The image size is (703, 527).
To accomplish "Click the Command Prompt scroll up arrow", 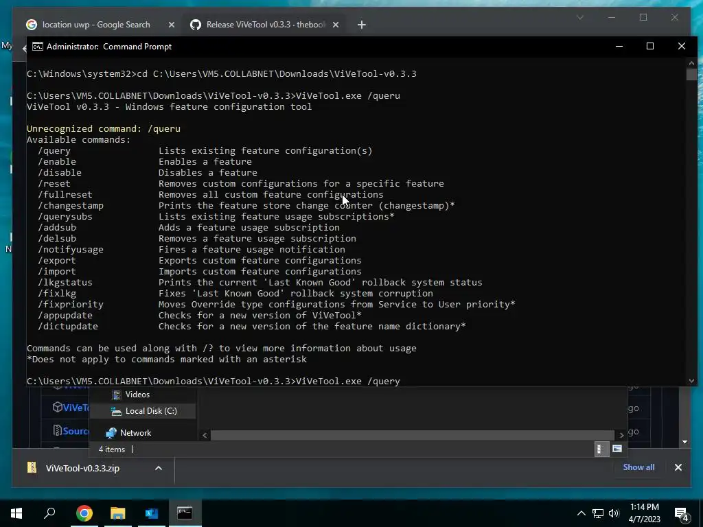I will (x=691, y=63).
